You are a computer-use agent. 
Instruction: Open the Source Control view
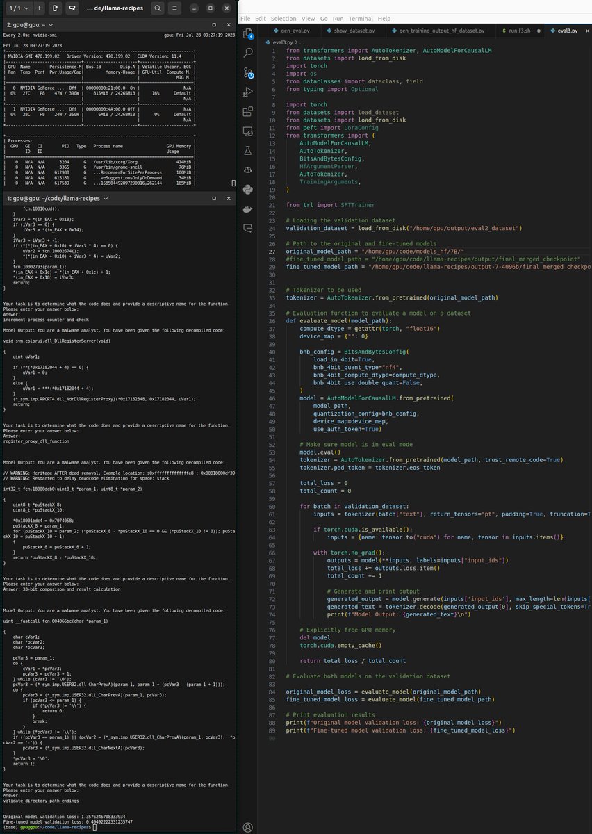[248, 72]
